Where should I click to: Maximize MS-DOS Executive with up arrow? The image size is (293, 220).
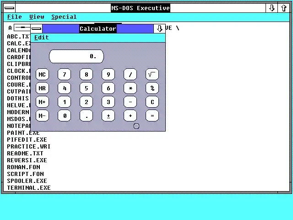coord(284,8)
